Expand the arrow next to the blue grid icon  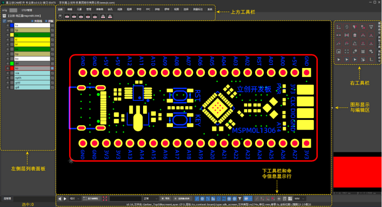point(251,199)
